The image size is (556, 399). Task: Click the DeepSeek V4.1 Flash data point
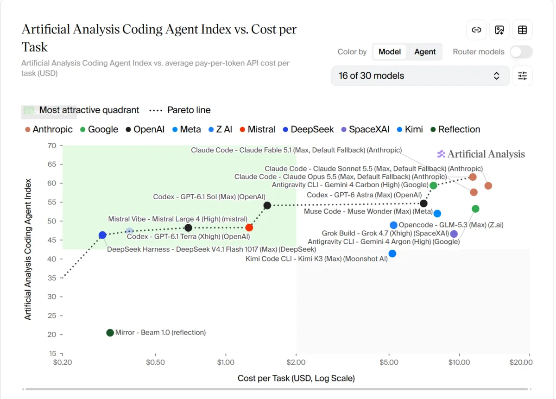click(102, 235)
